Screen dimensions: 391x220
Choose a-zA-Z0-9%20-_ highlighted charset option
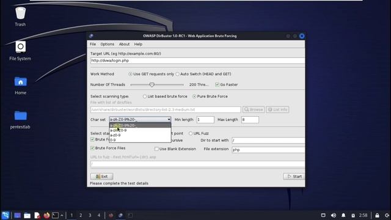140,125
